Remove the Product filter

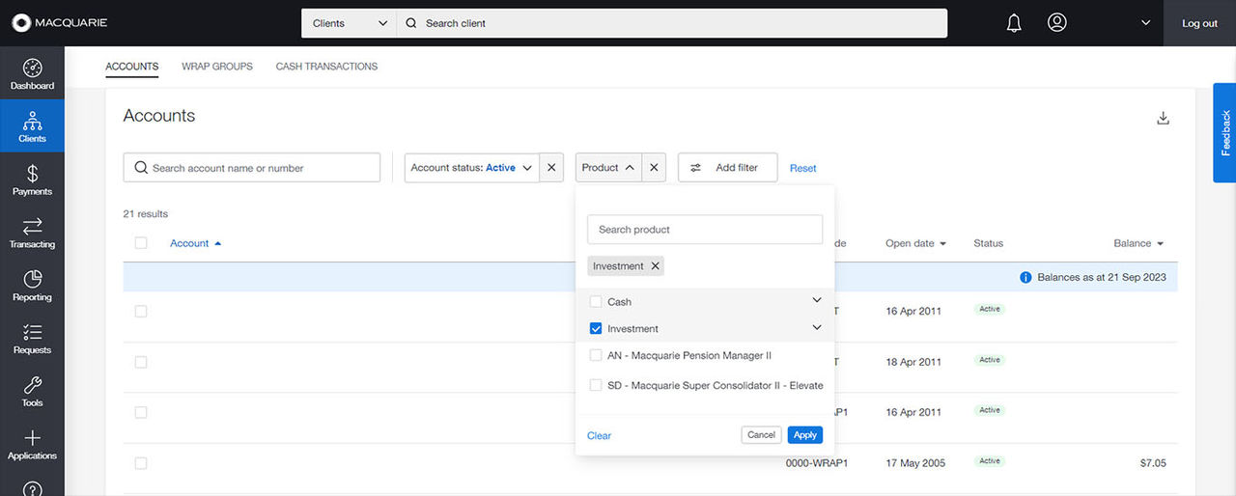click(x=654, y=167)
